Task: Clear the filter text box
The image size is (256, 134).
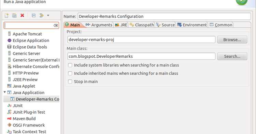Action: (x=56, y=26)
